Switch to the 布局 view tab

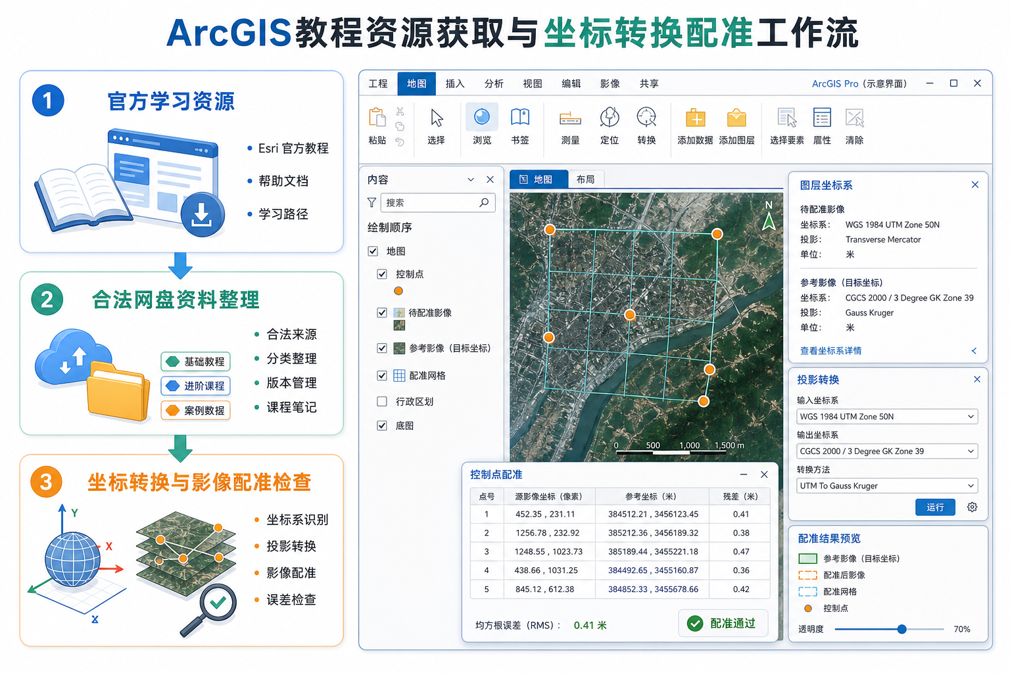coord(586,179)
